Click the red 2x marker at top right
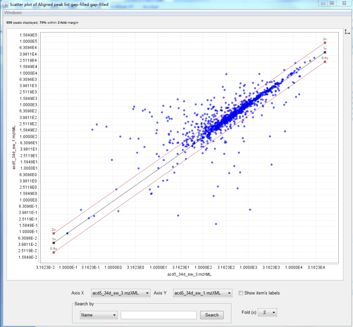The height and width of the screenshot is (327, 353). pyautogui.click(x=325, y=43)
